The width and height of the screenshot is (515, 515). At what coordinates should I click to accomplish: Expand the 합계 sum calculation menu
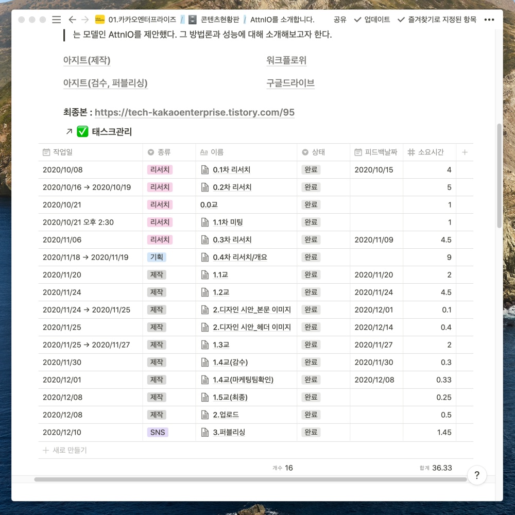(x=436, y=468)
